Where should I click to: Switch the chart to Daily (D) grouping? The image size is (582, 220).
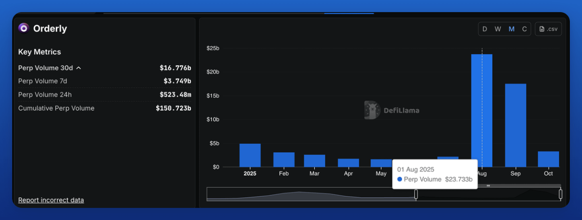pyautogui.click(x=484, y=29)
